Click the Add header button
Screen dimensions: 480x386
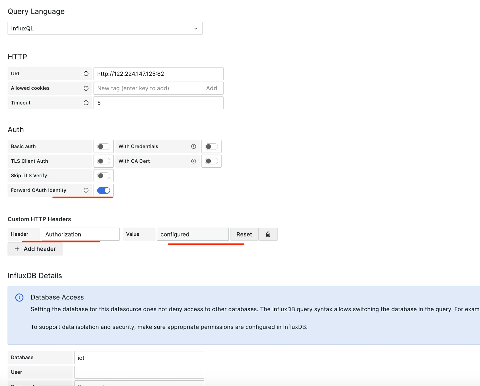[35, 249]
